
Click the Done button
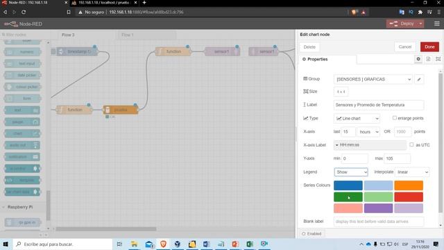[x=429, y=47]
